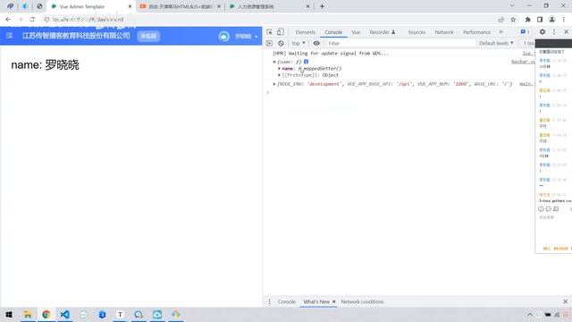Viewport: 572px width, 322px height.
Task: Expand the name mappedGetter property
Action: tap(280, 69)
